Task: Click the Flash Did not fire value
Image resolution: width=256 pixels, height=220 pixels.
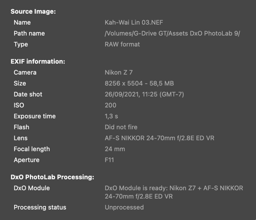Action: pyautogui.click(x=121, y=127)
